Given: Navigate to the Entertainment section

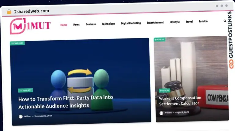Looking at the screenshot, I should (155, 23).
